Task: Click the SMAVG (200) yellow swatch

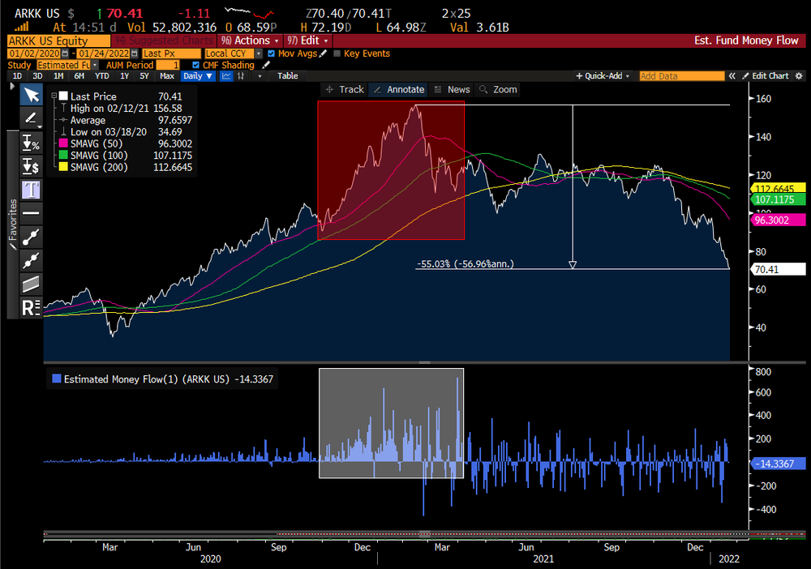Action: click(63, 167)
